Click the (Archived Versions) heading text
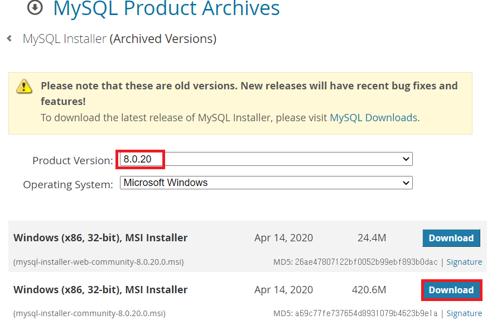 click(163, 39)
